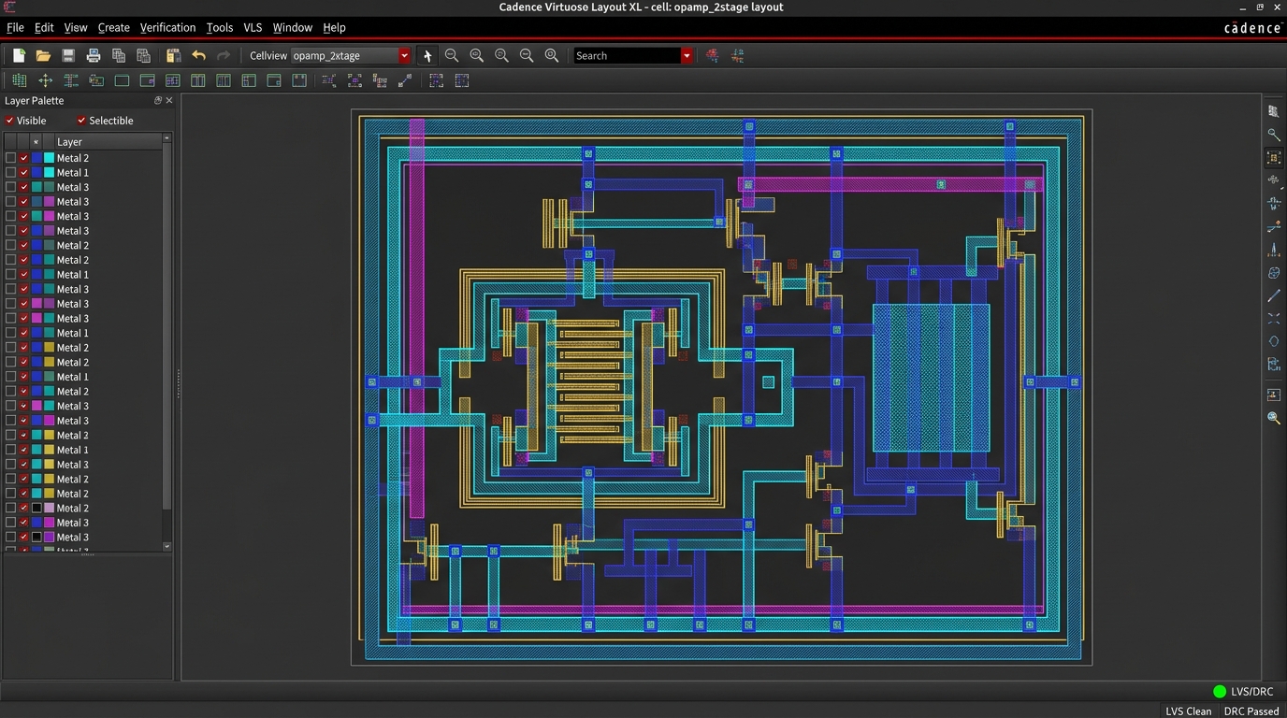Open the Cellview dropdown list

(404, 56)
